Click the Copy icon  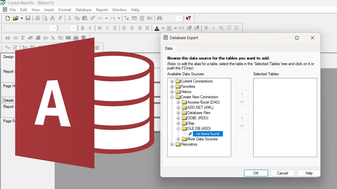(x=77, y=18)
